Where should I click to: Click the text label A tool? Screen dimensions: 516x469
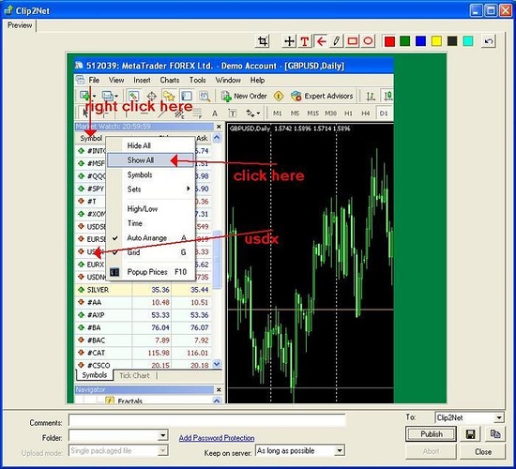click(215, 113)
